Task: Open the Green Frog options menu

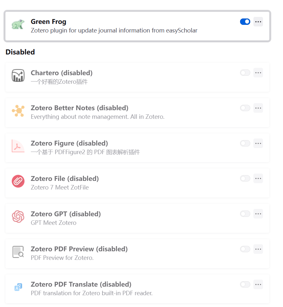Action: coord(258,22)
